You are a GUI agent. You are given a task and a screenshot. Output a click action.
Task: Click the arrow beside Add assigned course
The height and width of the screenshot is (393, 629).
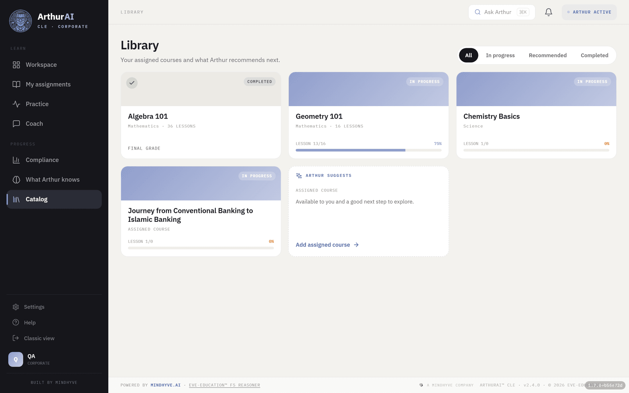tap(356, 245)
